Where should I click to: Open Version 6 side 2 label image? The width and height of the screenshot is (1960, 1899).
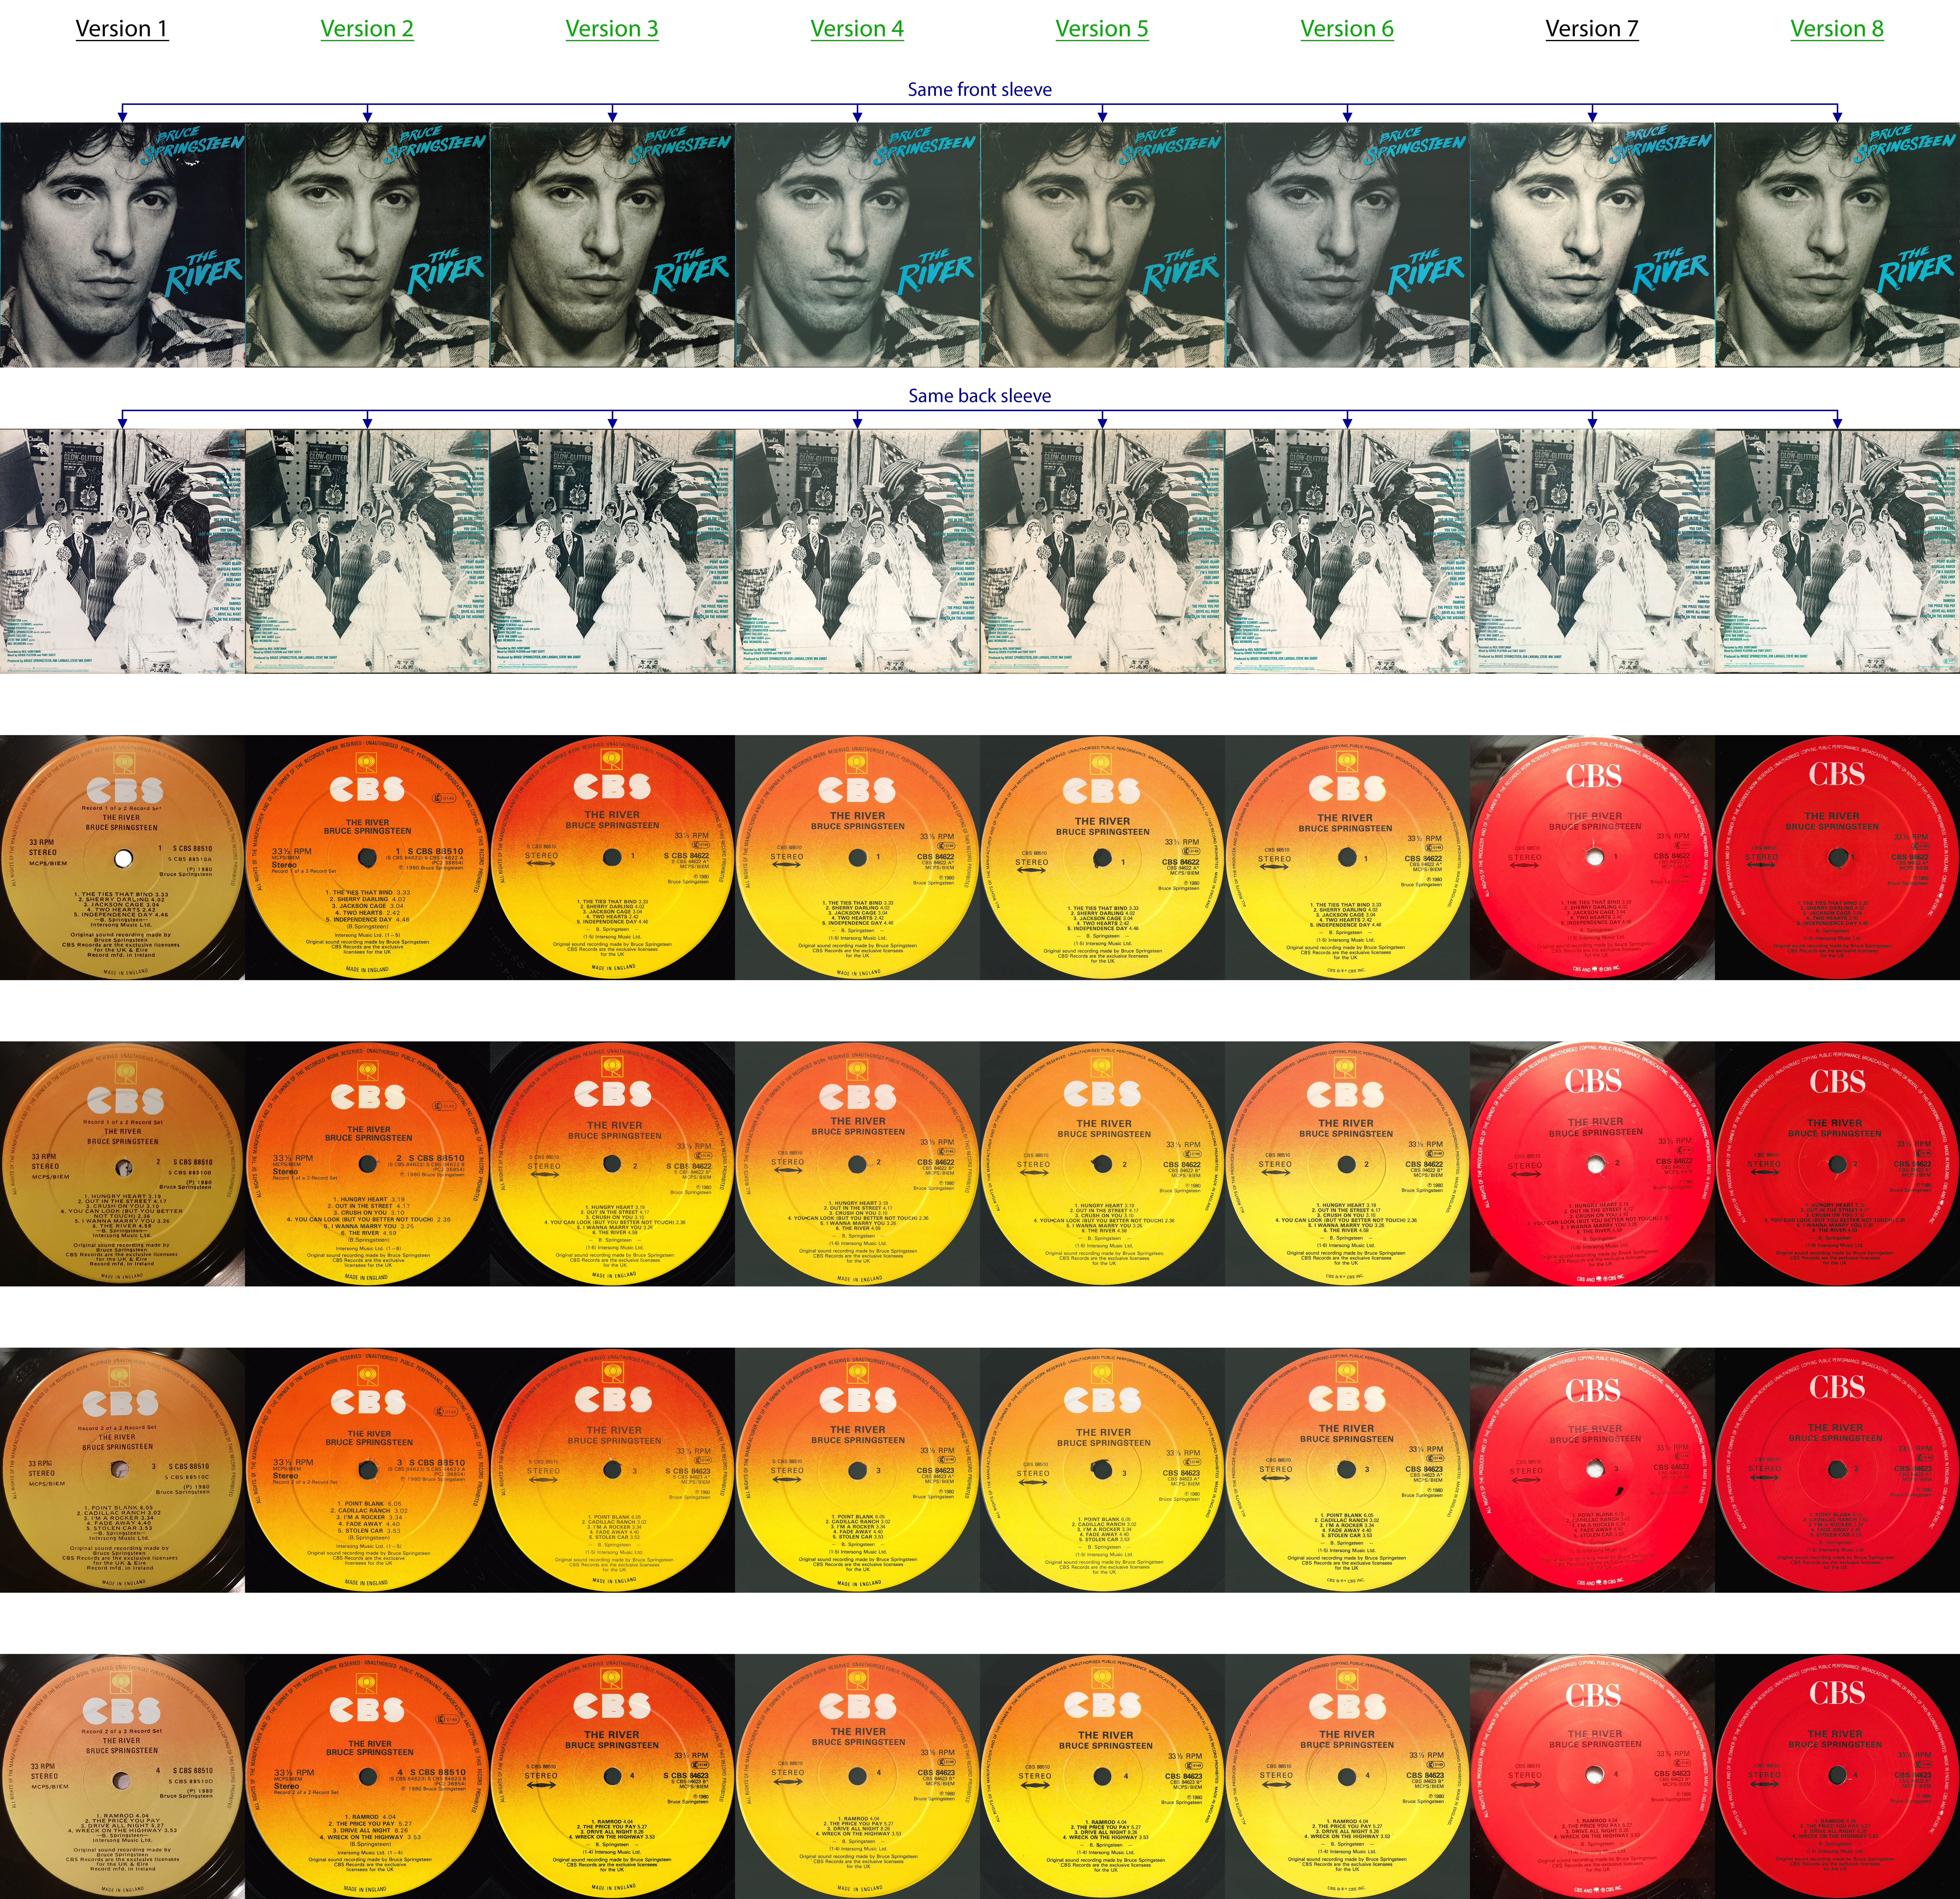click(1347, 1164)
